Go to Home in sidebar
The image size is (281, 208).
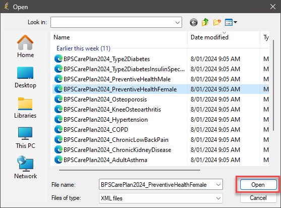tap(25, 46)
